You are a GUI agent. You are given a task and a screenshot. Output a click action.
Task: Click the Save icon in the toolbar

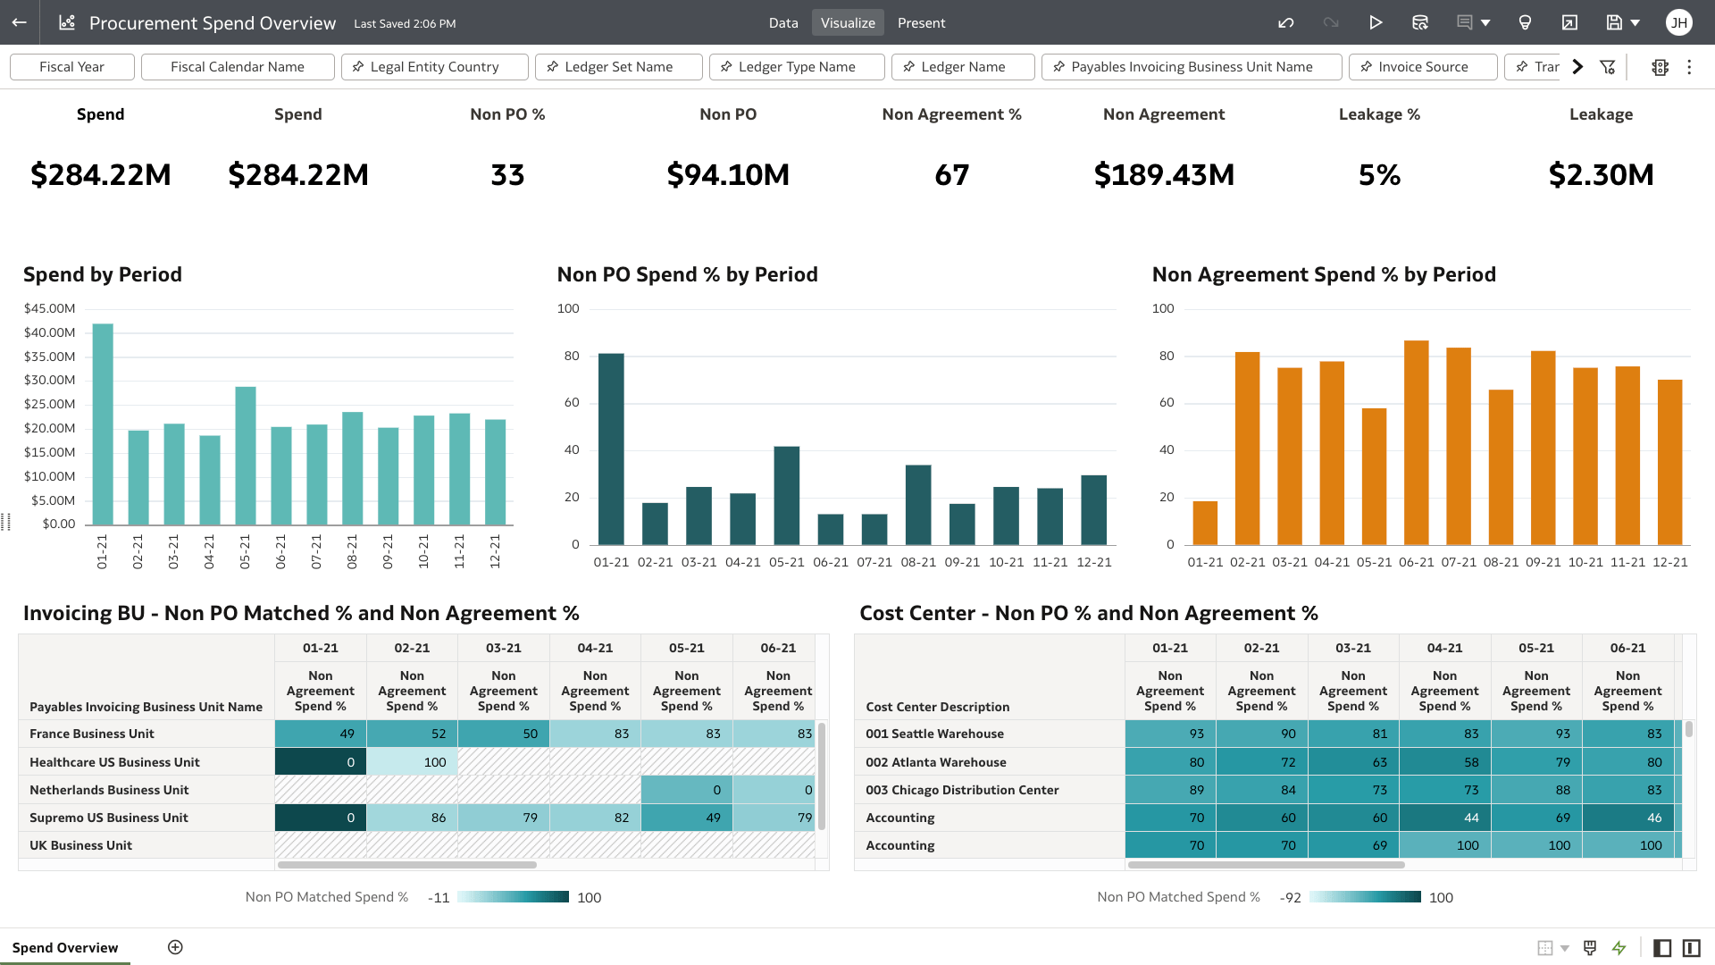point(1615,22)
